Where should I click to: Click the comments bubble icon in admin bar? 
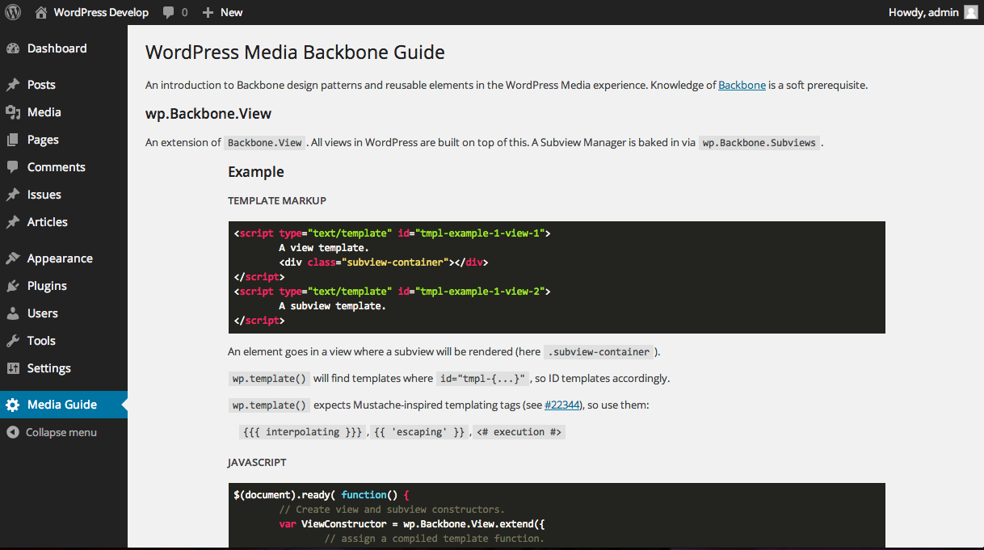coord(168,12)
